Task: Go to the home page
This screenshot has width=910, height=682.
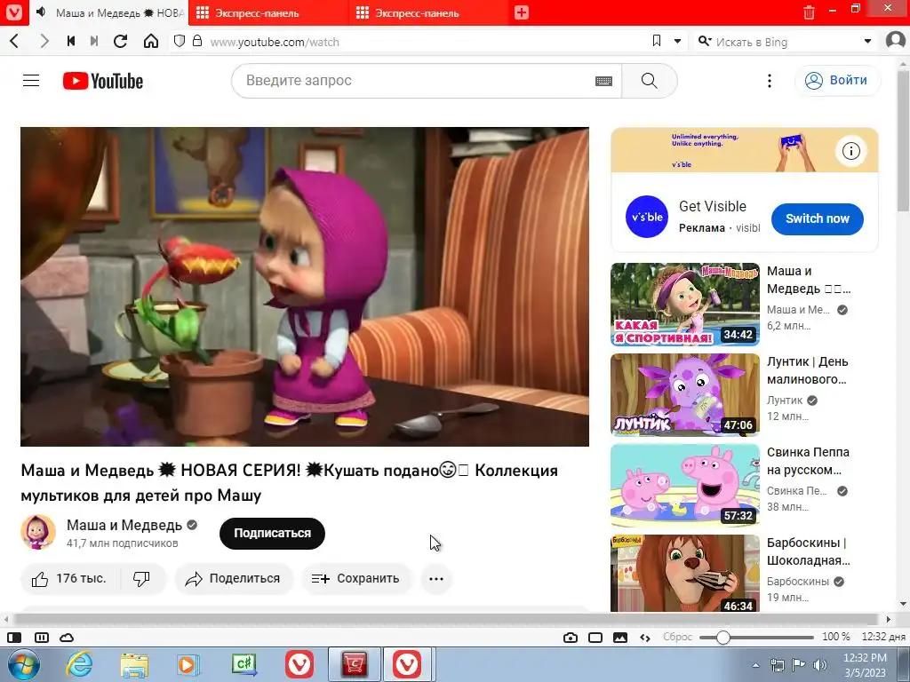Action: (151, 41)
